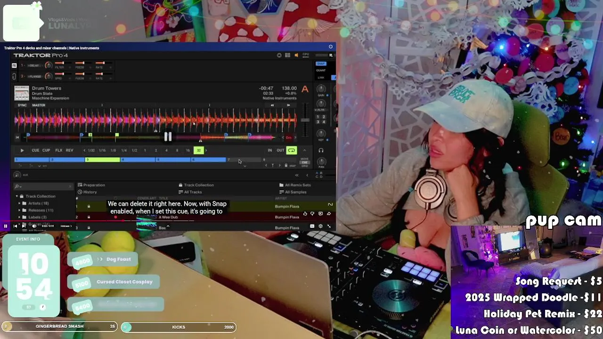Toggle FLX flux mode
603x339 pixels.
click(58, 150)
